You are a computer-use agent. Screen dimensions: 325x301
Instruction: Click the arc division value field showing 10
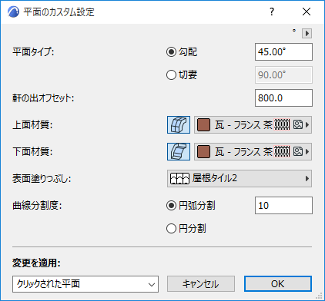283,205
